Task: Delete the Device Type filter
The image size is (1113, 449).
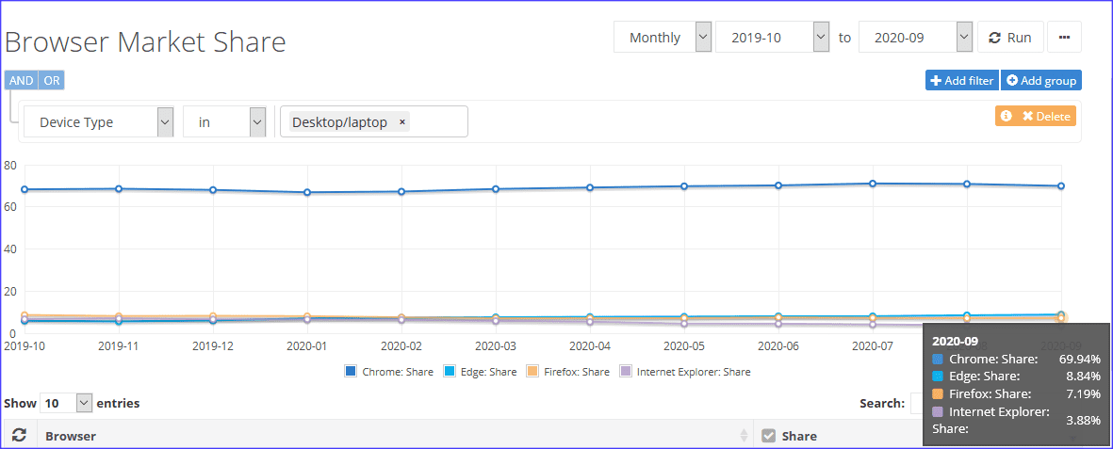Action: tap(1046, 116)
